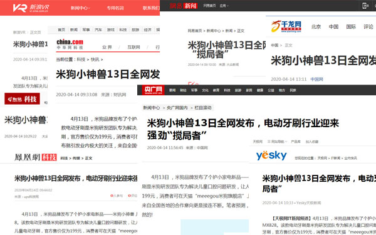Viewport: 376px width, 235px height.
Task: Select the 业界 tab on china.com
Action: coord(107,47)
